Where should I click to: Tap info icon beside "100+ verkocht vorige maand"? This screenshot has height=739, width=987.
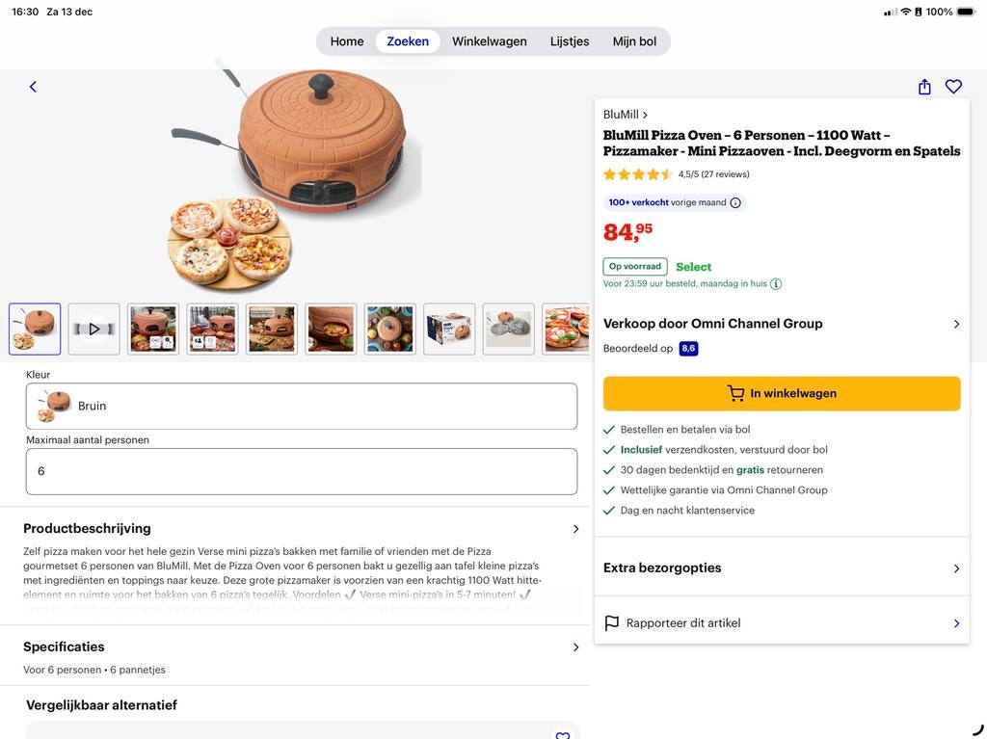click(734, 202)
